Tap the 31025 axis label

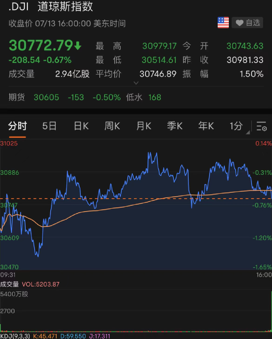coord(9,143)
